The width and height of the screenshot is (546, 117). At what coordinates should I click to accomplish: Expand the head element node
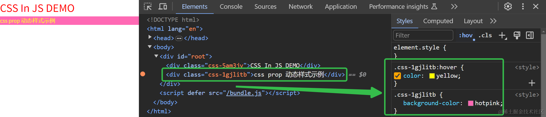[150, 37]
